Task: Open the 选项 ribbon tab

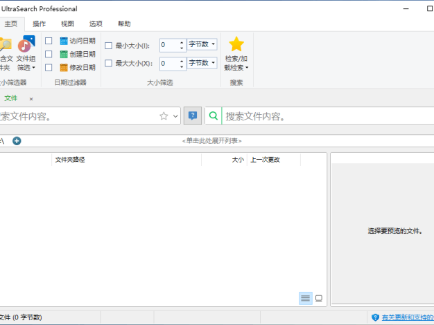Action: click(96, 24)
